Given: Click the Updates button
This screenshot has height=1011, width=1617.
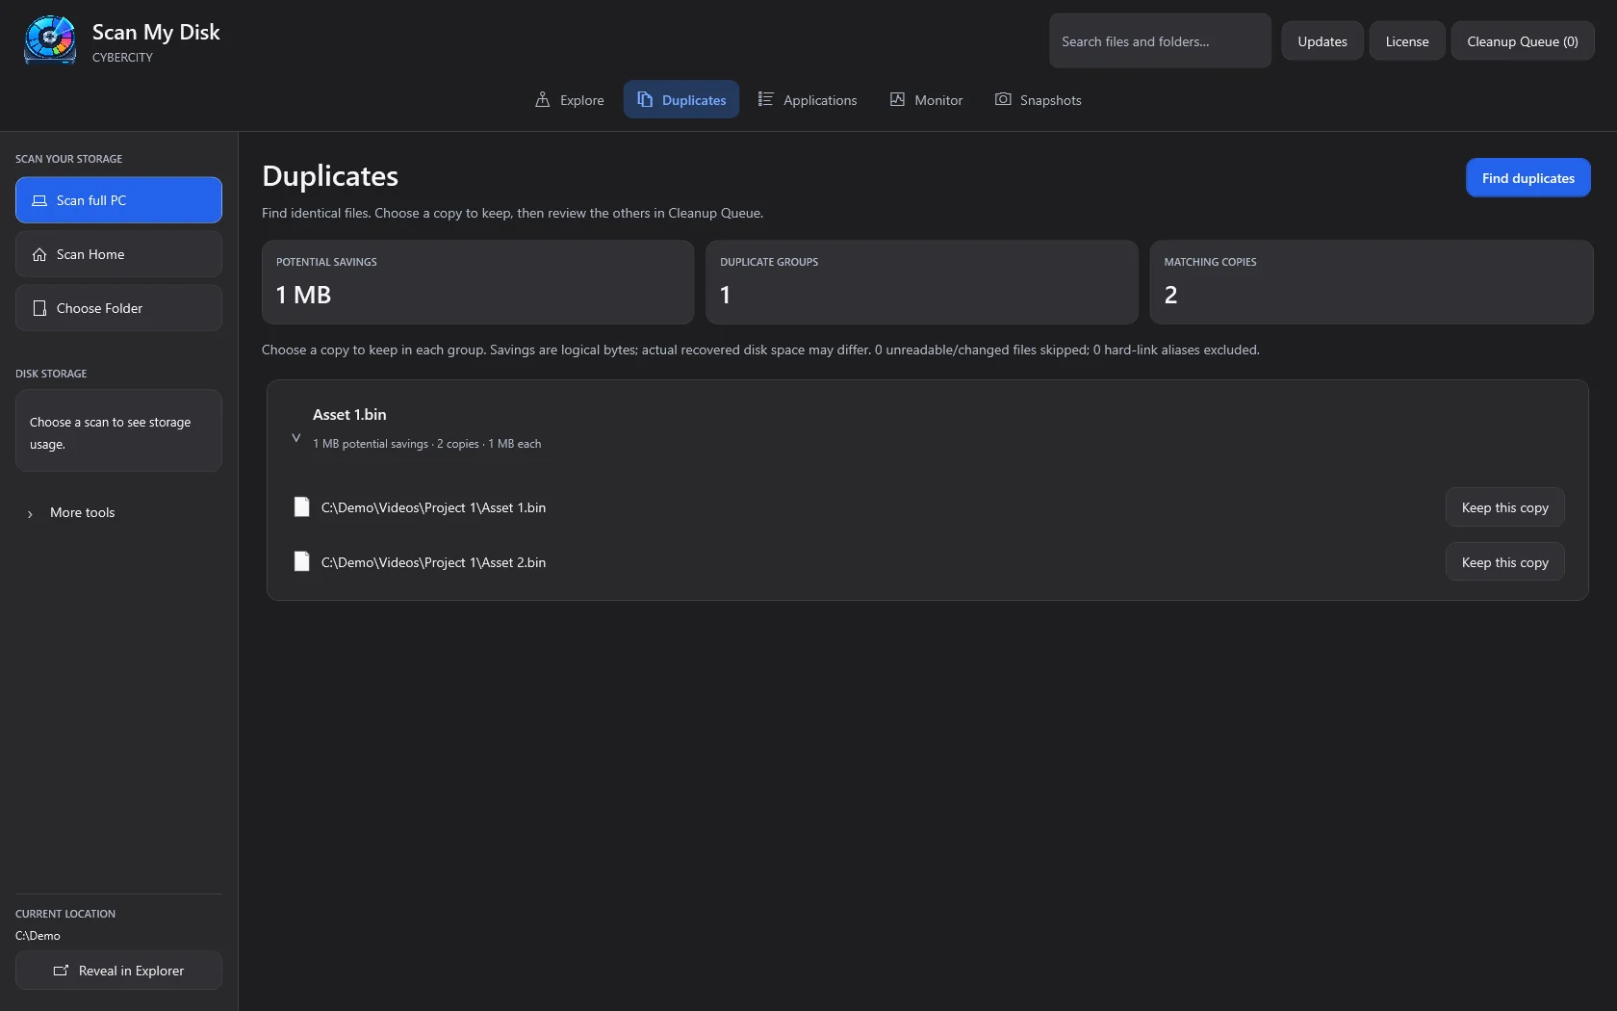Looking at the screenshot, I should click(x=1322, y=41).
